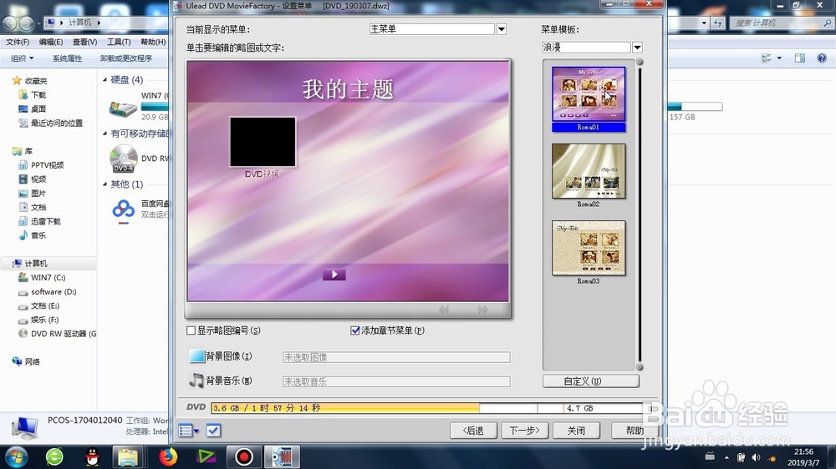The height and width of the screenshot is (469, 836).
Task: Open 编辑(E) menu in Explorer window
Action: click(51, 42)
